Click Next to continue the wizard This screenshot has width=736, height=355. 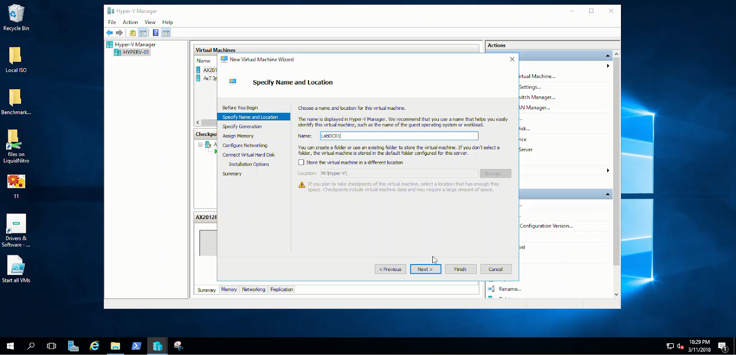[x=425, y=269]
